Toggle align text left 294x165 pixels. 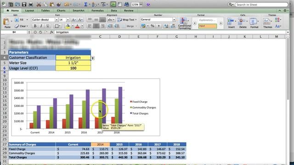tap(90, 26)
